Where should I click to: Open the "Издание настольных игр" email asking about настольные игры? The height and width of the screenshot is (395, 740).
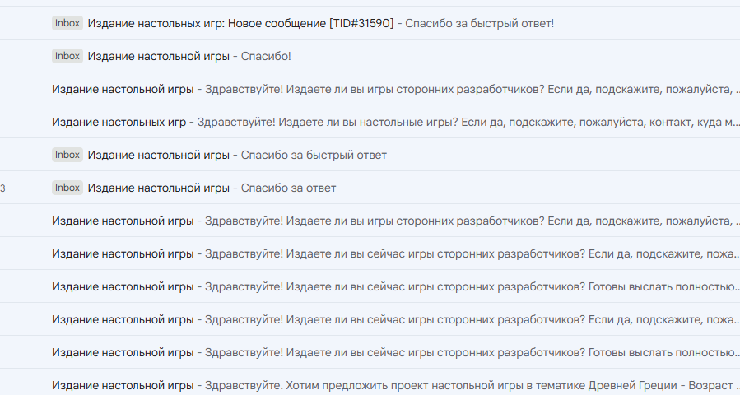coord(370,123)
